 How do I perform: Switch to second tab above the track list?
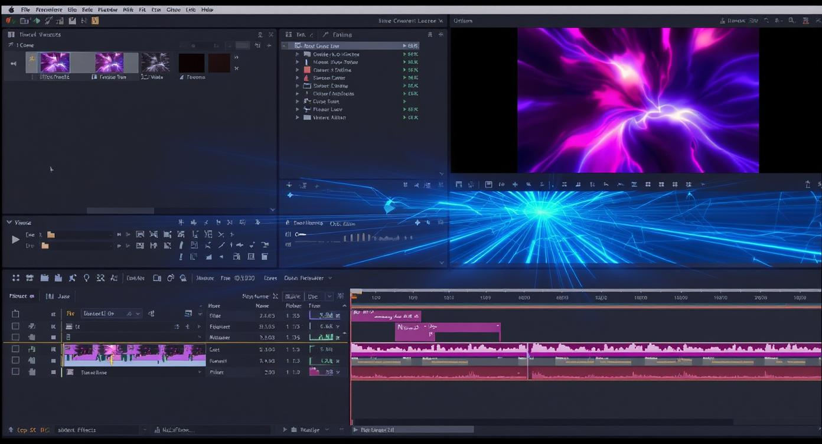(58, 296)
